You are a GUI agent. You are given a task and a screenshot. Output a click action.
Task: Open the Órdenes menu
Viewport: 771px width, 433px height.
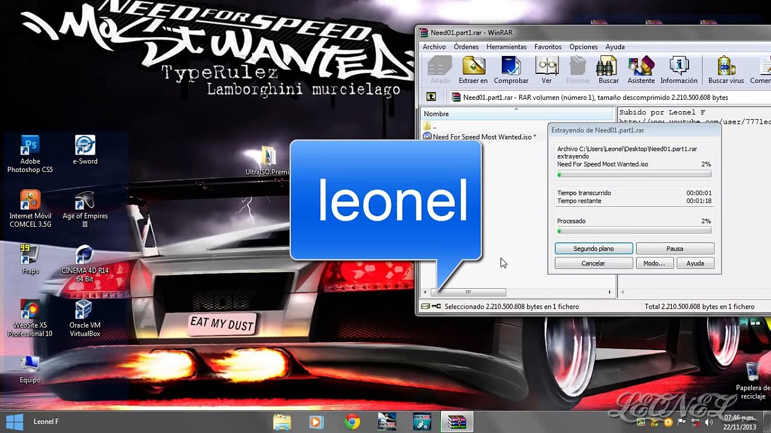click(466, 47)
